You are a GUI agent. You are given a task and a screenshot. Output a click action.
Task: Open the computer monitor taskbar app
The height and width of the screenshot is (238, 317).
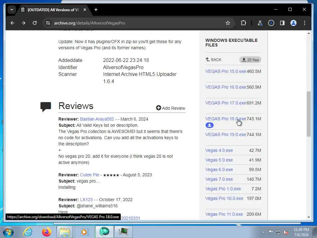124,232
